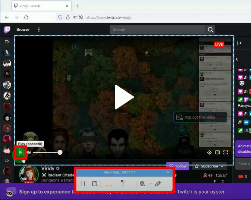Expand the webcam options chevron in recording bar
This screenshot has height=200, width=251.
(150, 184)
